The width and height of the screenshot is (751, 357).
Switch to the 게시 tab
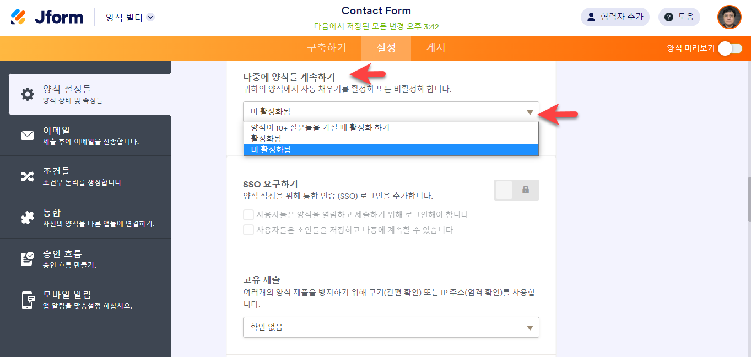click(435, 48)
